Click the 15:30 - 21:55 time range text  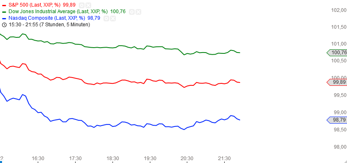tap(49, 25)
